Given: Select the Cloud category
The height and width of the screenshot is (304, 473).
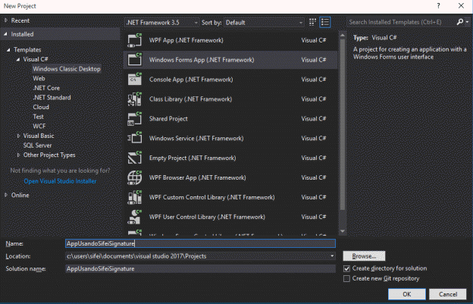Looking at the screenshot, I should pyautogui.click(x=41, y=107).
